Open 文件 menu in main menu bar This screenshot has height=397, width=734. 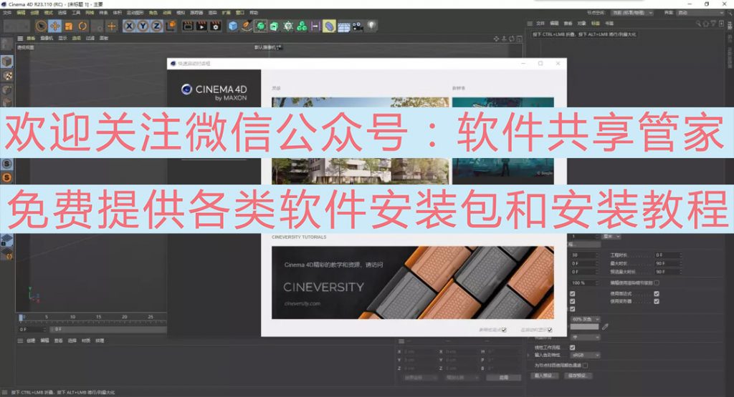[7, 13]
